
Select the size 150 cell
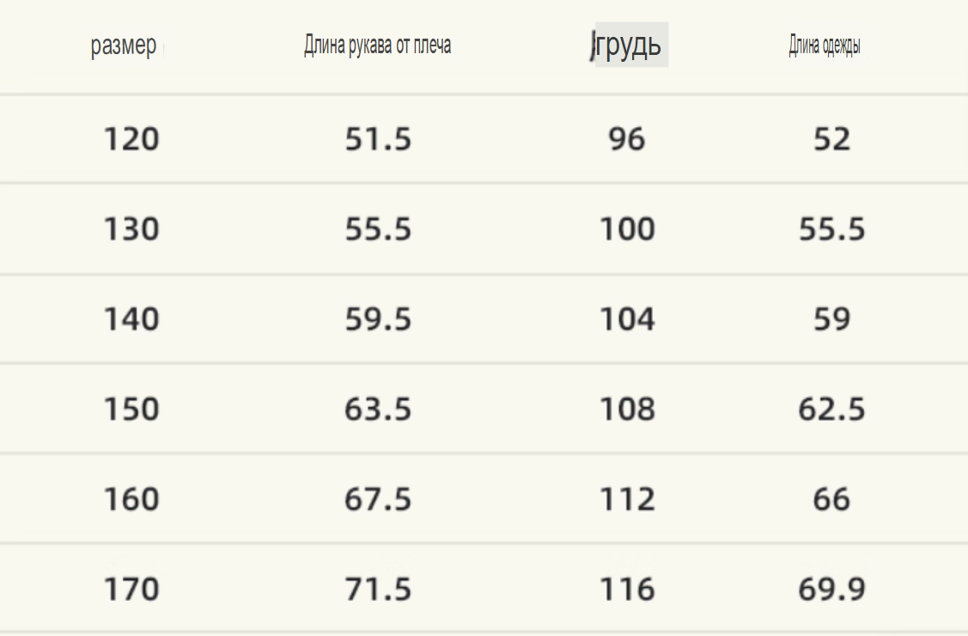[131, 409]
